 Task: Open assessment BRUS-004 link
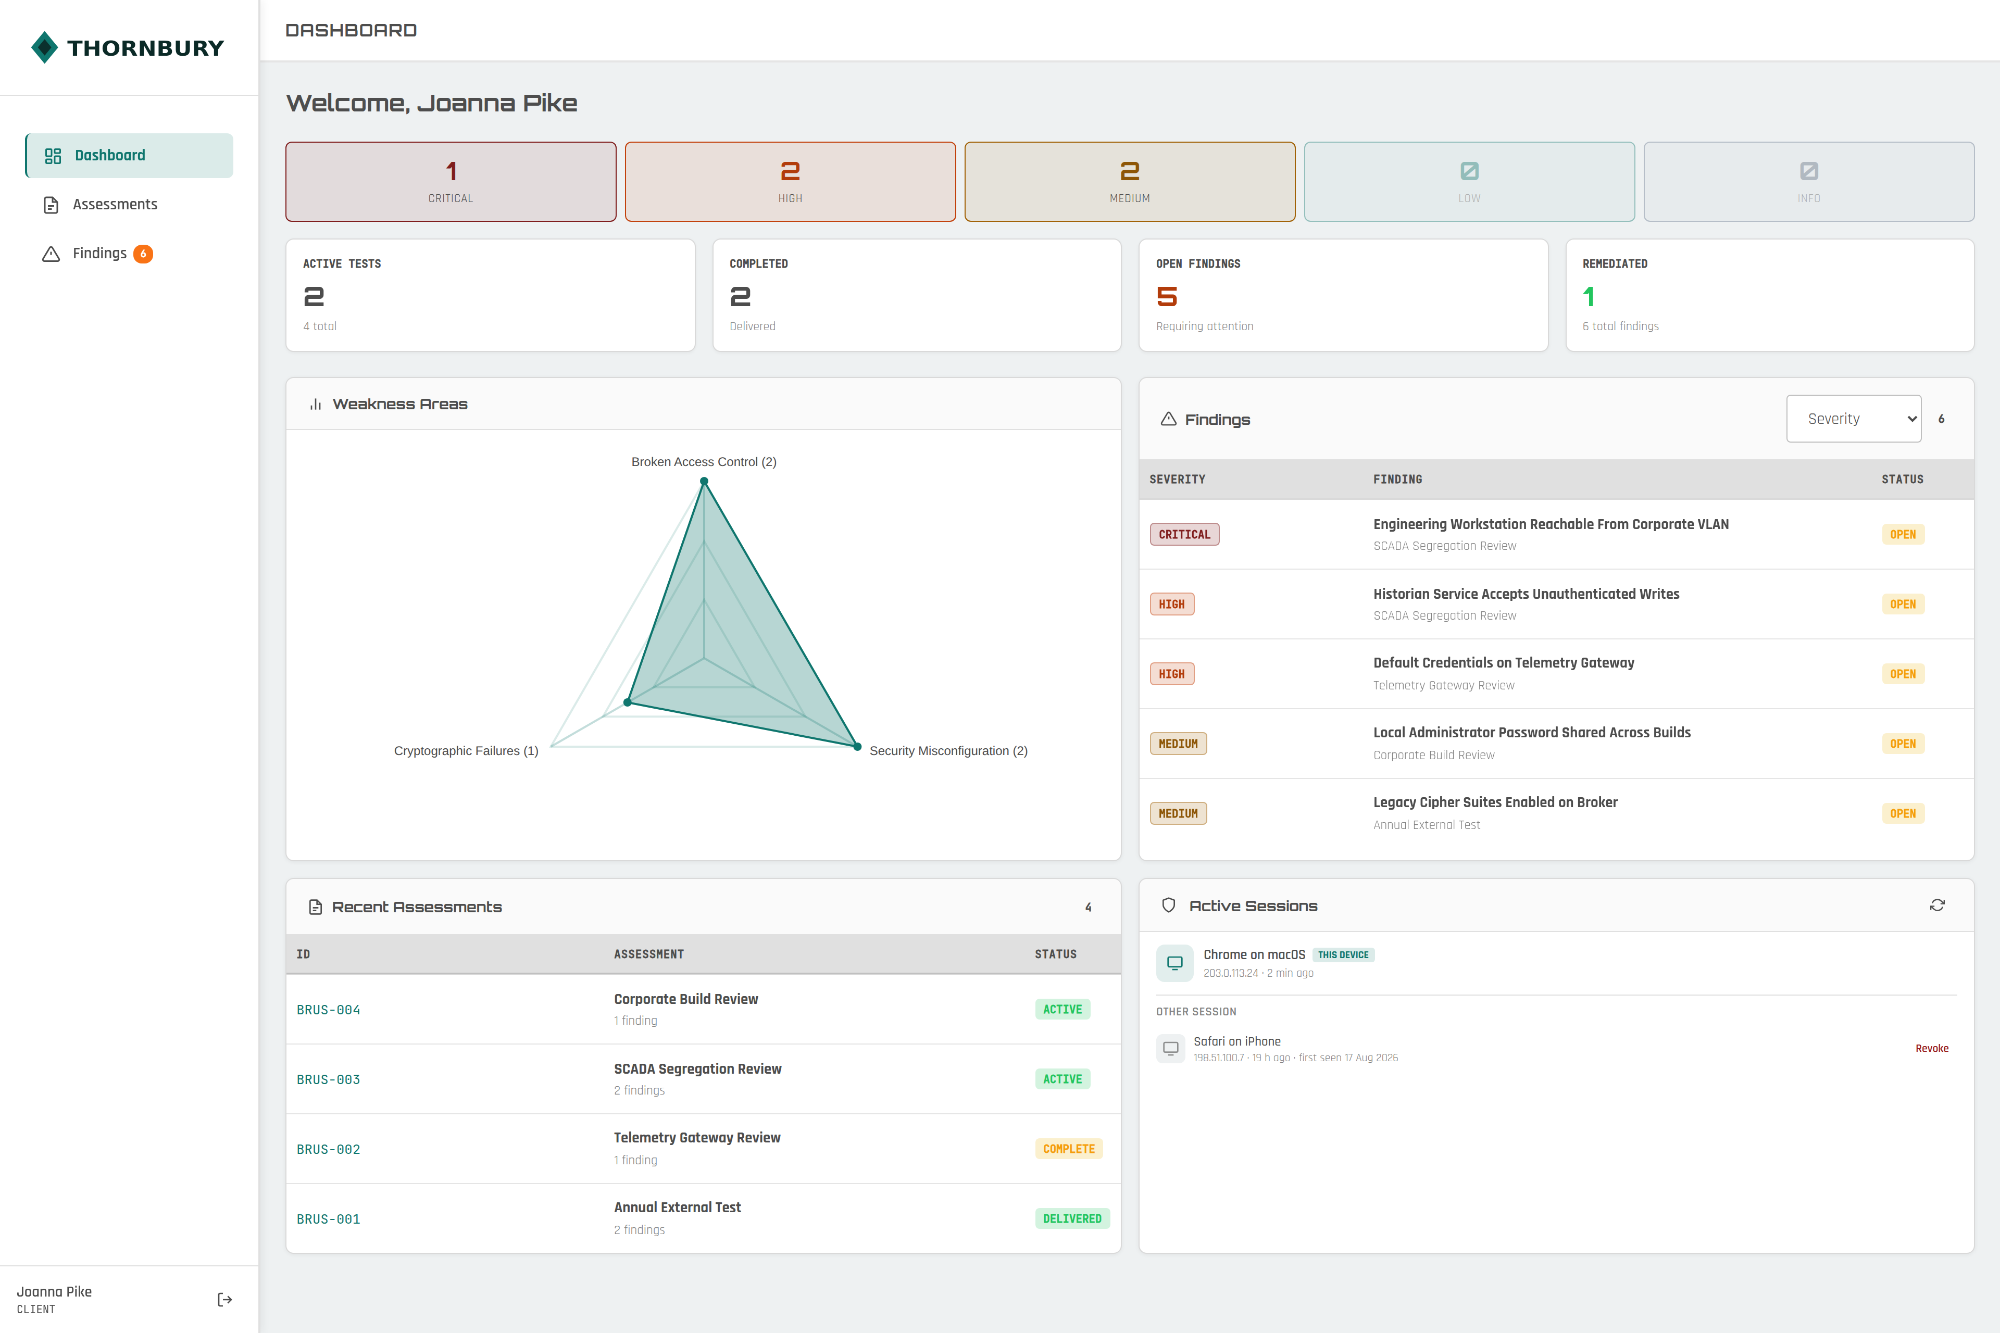328,1010
